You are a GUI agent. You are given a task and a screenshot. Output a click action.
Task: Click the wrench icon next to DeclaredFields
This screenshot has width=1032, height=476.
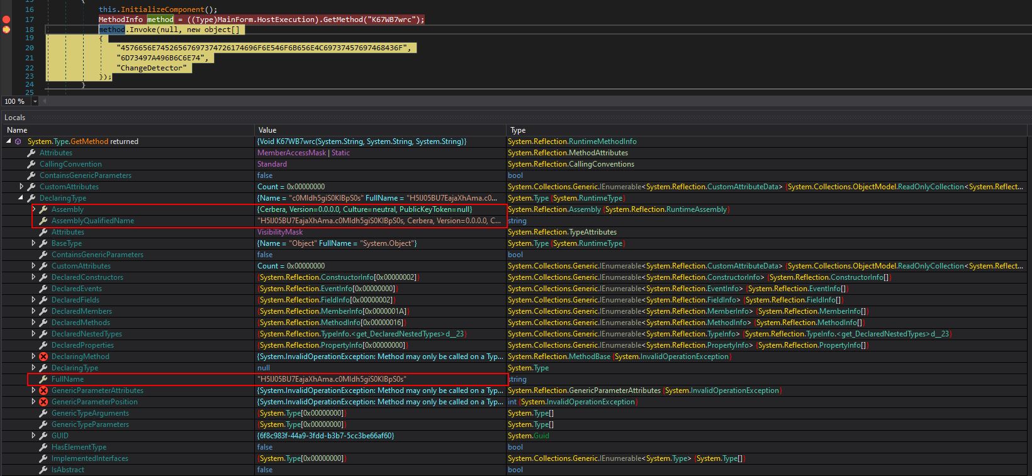[x=43, y=300]
